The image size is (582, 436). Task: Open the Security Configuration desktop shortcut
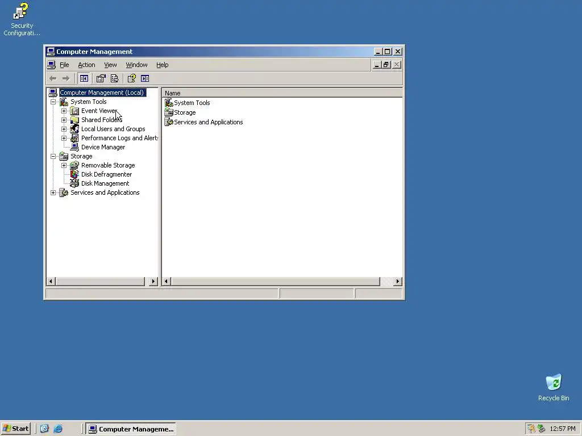[x=22, y=19]
